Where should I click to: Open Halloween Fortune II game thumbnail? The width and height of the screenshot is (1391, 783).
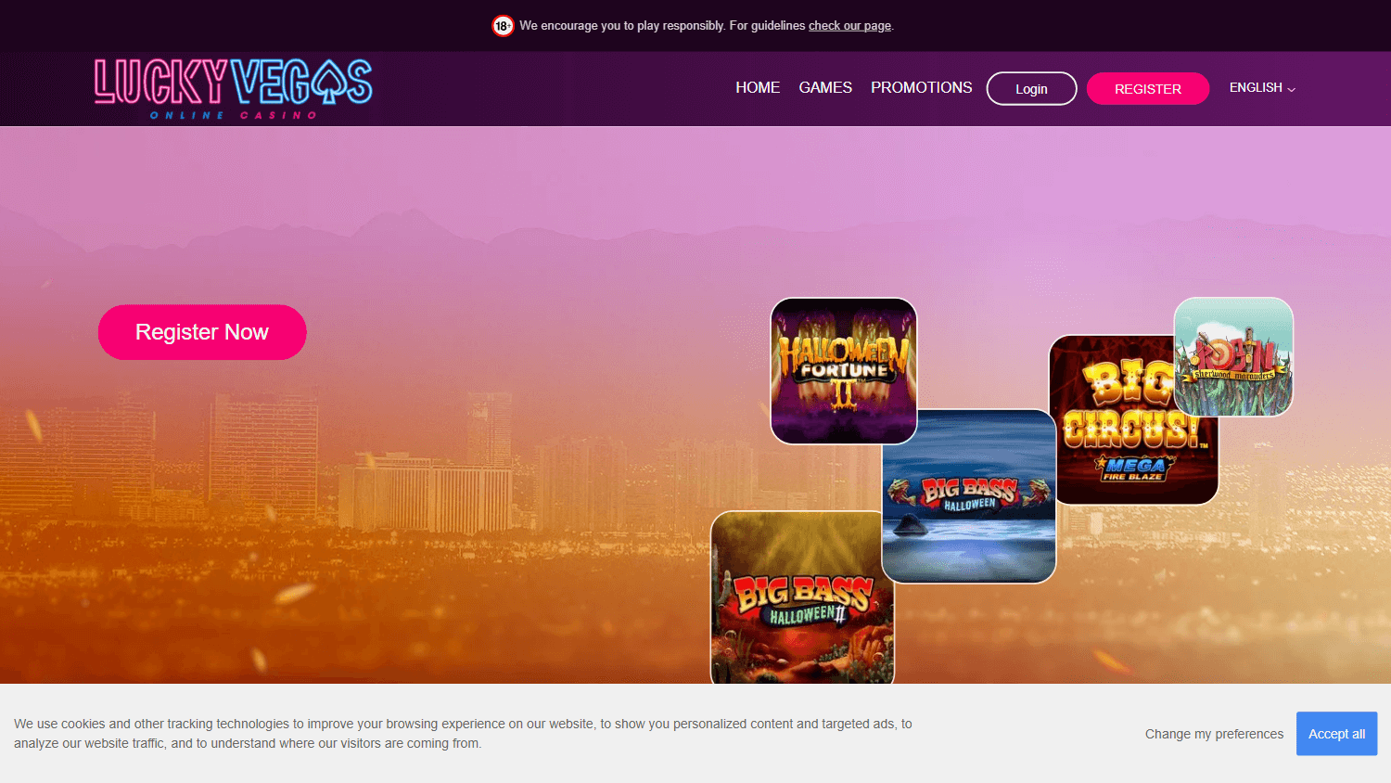click(844, 371)
